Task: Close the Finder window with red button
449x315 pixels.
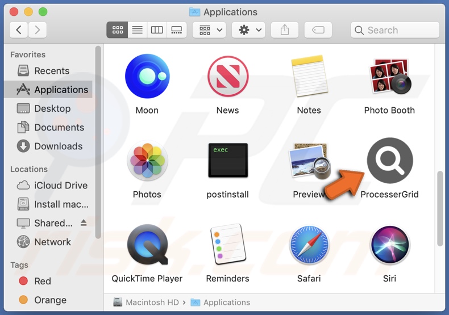Action: [x=14, y=12]
